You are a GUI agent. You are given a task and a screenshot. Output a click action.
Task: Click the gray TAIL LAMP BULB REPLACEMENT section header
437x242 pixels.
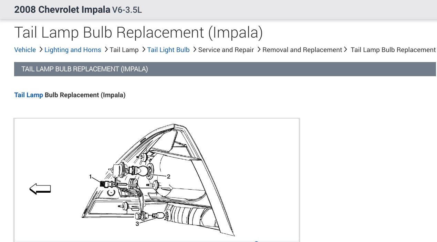click(x=225, y=69)
